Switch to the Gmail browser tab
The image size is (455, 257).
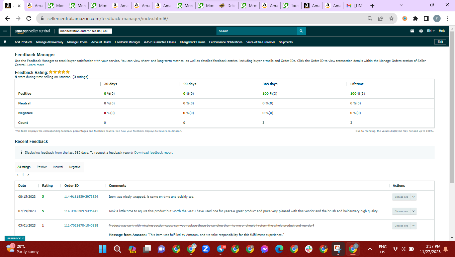(355, 6)
